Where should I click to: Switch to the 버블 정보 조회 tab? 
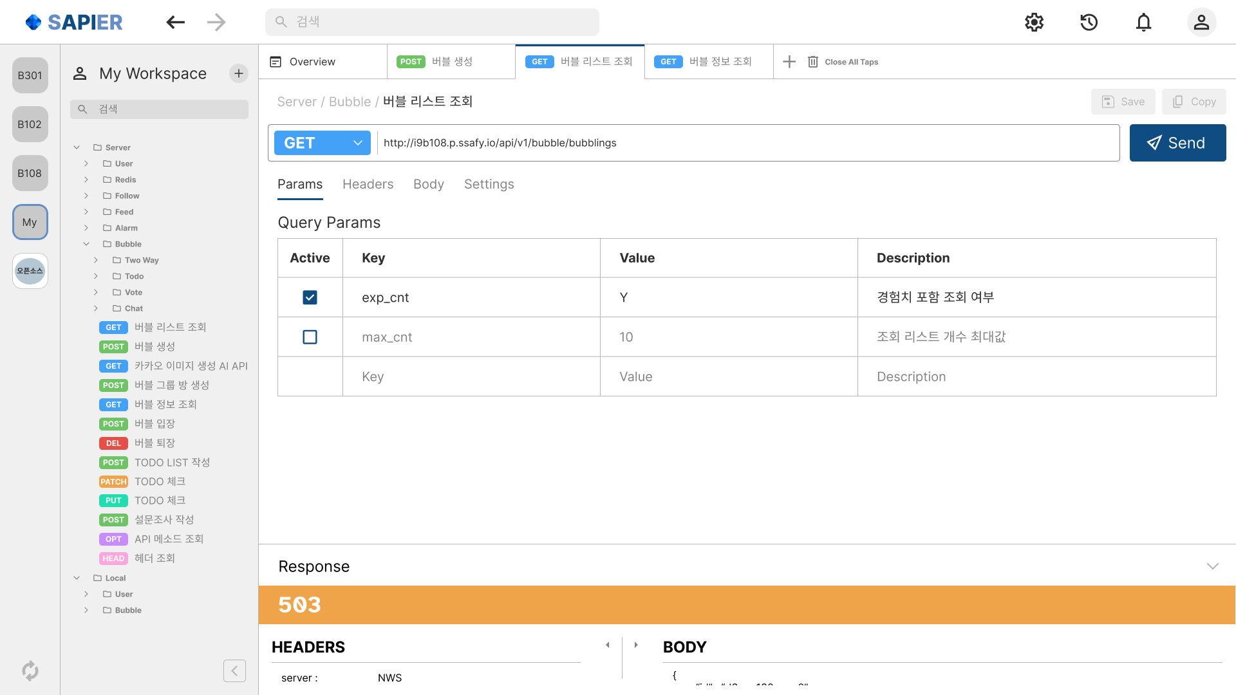708,62
